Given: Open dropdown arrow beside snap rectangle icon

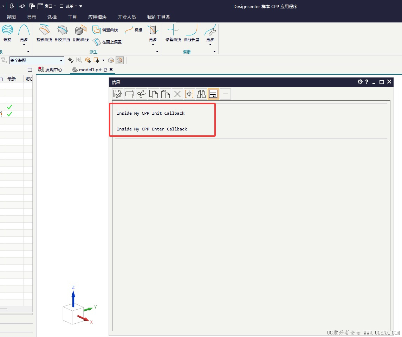Looking at the screenshot, I should tap(103, 60).
